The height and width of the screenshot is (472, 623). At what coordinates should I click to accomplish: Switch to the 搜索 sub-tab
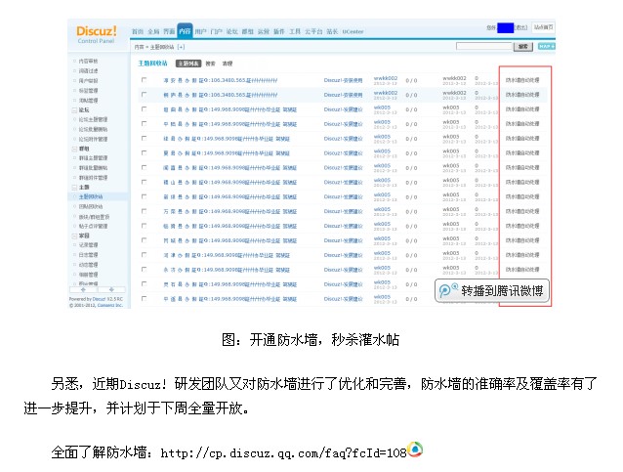tap(211, 64)
